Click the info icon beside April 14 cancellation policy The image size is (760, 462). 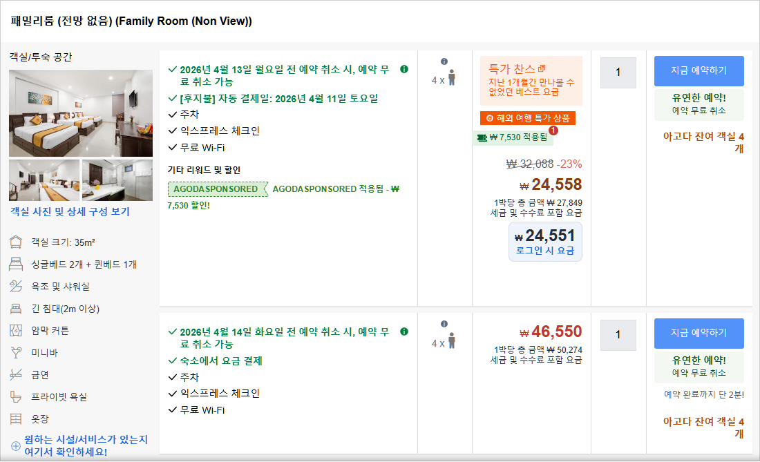pos(404,331)
